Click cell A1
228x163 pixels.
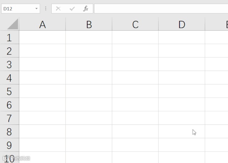point(42,37)
